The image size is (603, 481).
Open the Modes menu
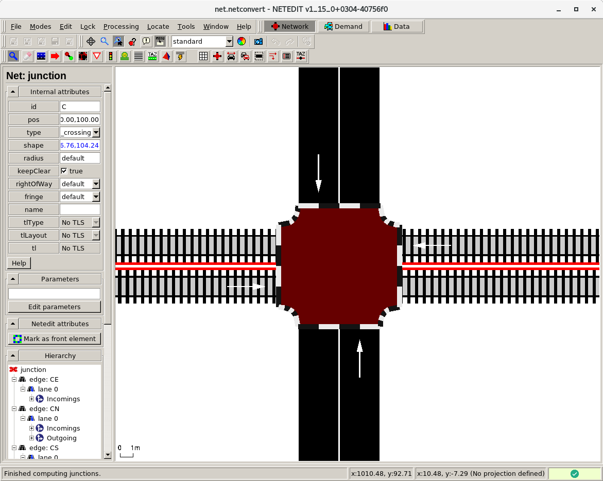pos(40,27)
